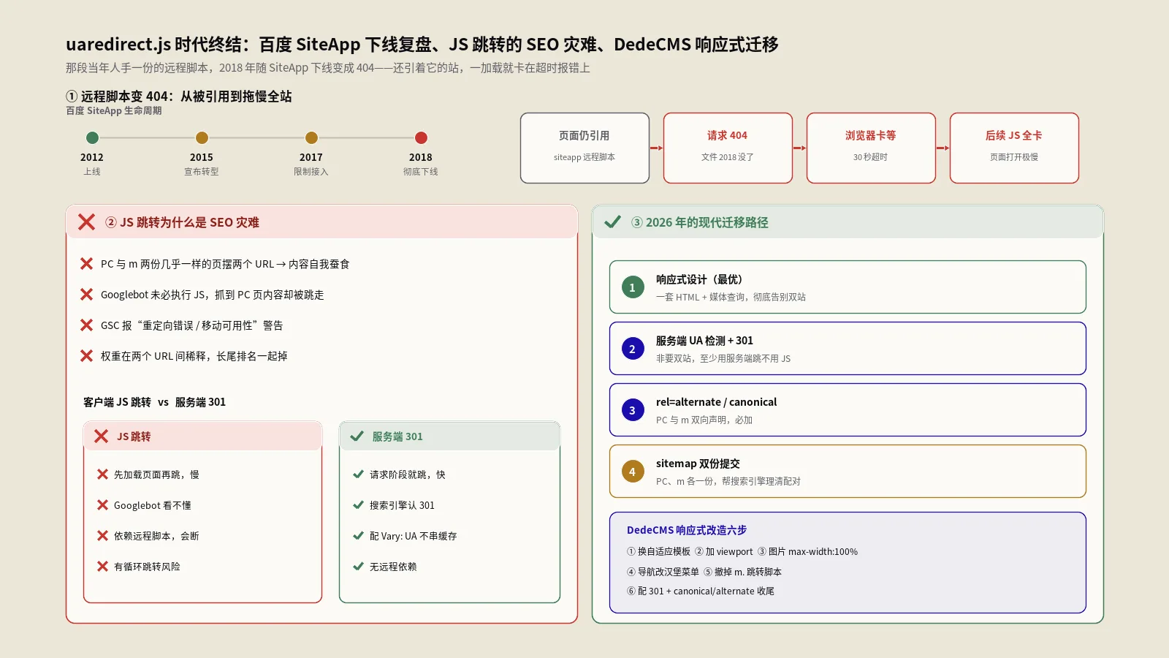Screen dimensions: 1169x658
Task: Click the 30 秒超时 text
Action: tap(871, 157)
